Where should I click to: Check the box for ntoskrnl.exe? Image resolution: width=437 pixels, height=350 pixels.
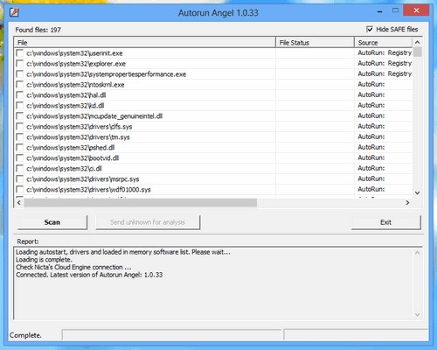20,85
